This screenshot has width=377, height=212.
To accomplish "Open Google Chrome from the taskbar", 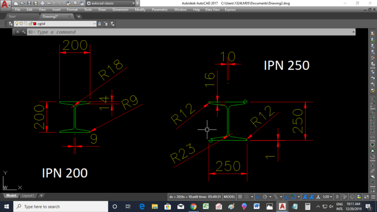I will (x=193, y=206).
